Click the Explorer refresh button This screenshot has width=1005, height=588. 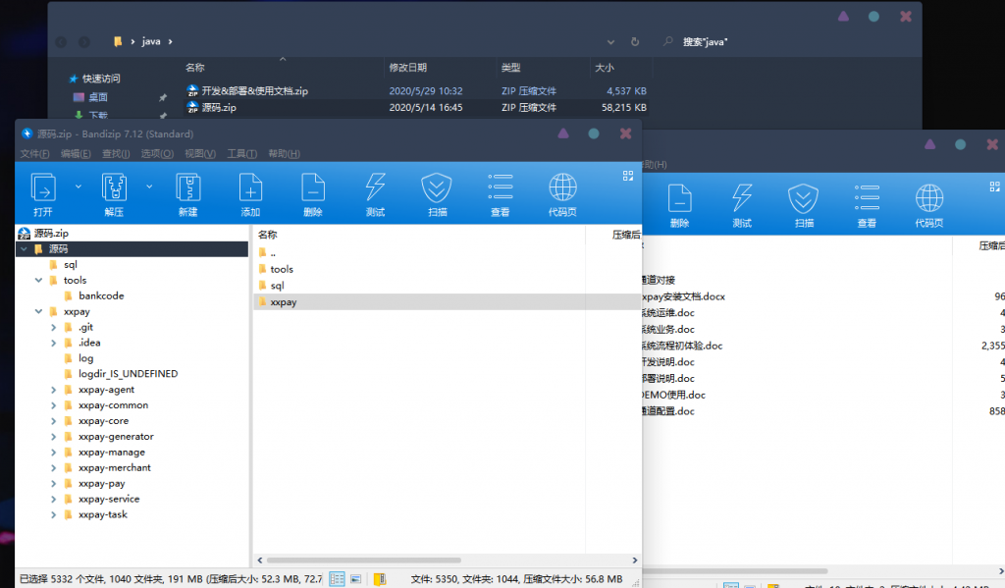pos(635,41)
